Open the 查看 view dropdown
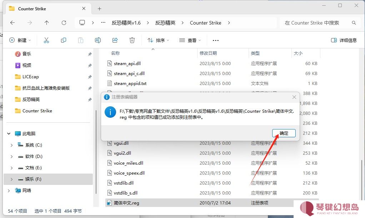 (x=190, y=40)
